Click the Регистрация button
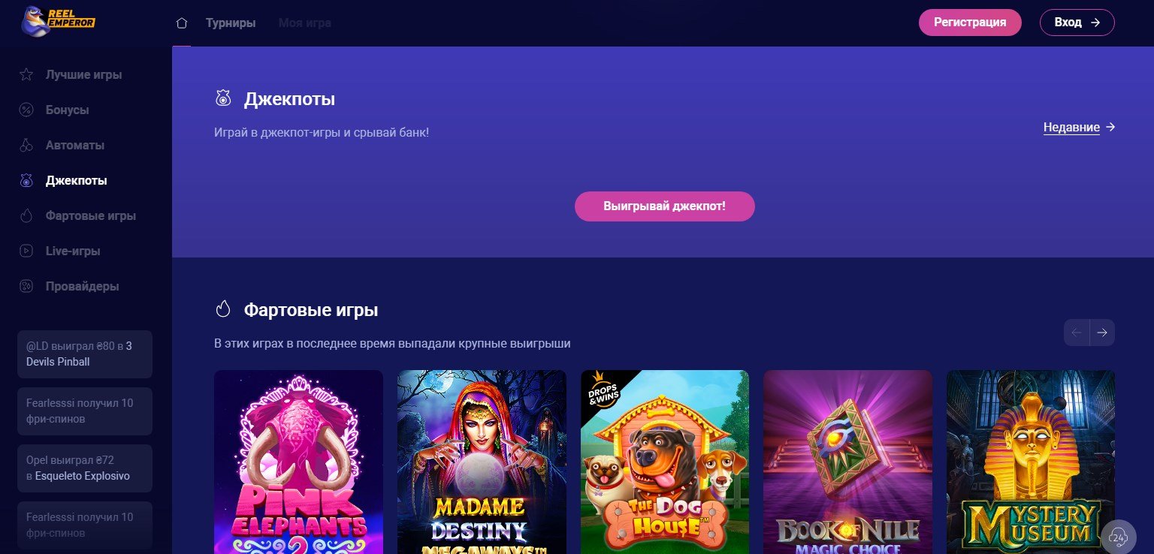The image size is (1154, 554). pyautogui.click(x=970, y=23)
